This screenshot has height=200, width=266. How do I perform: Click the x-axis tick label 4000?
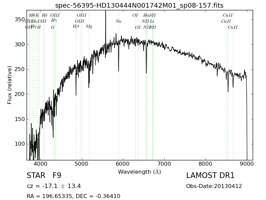click(41, 164)
